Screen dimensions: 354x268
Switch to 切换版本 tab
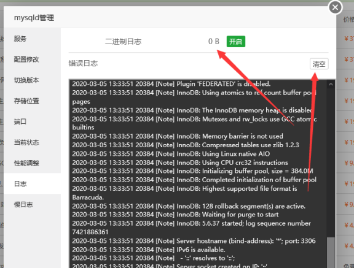click(x=32, y=80)
